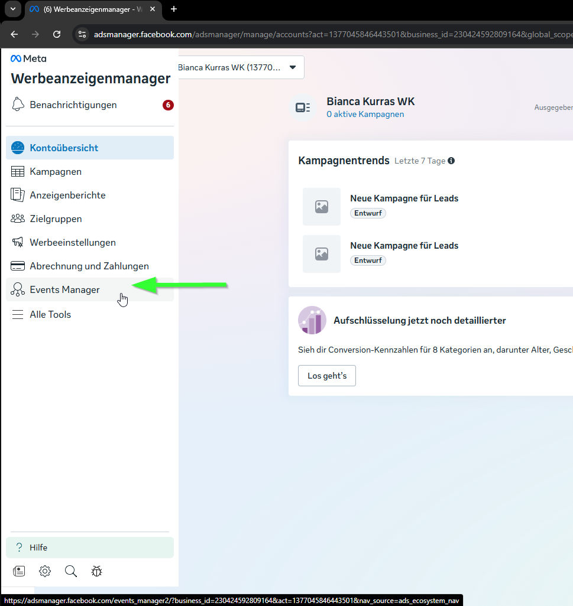Open the news feed icon in sidebar footer

pyautogui.click(x=19, y=571)
